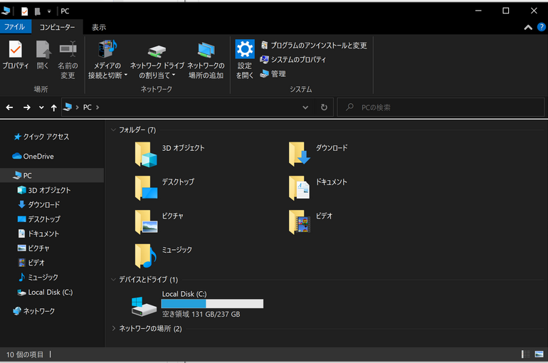548x363 pixels.
Task: Switch to large icons view in status bar
Action: pos(539,354)
